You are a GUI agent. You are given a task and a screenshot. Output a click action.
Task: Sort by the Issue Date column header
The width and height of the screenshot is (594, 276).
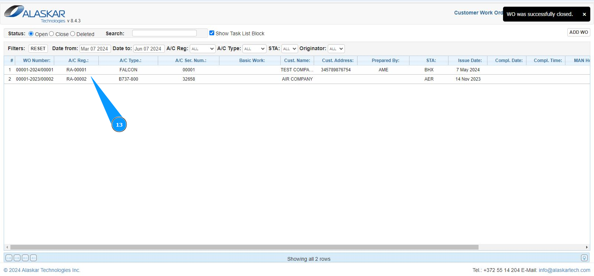(470, 61)
